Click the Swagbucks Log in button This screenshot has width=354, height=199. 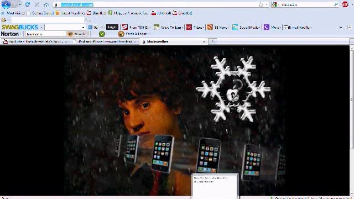point(112,27)
